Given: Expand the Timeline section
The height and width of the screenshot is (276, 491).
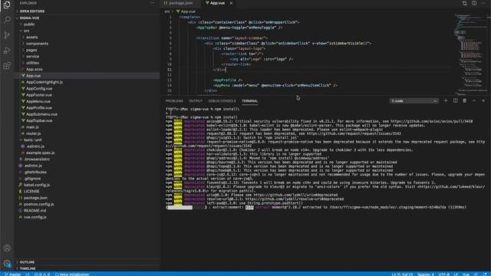Looking at the screenshot, I should [x=28, y=268].
